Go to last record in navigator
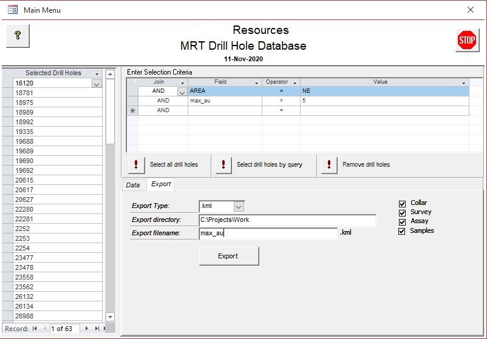This screenshot has width=487, height=339. [x=97, y=329]
